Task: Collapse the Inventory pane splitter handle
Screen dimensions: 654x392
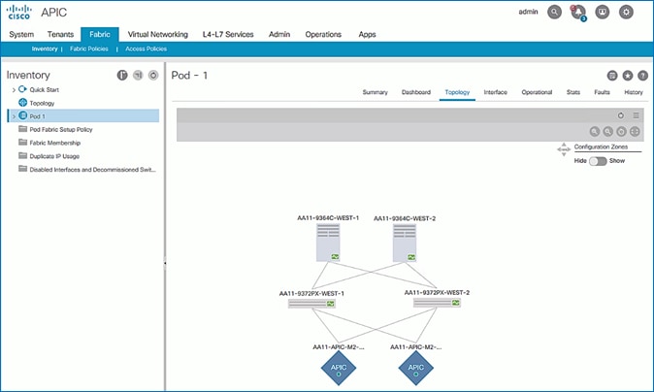Action: point(165,263)
